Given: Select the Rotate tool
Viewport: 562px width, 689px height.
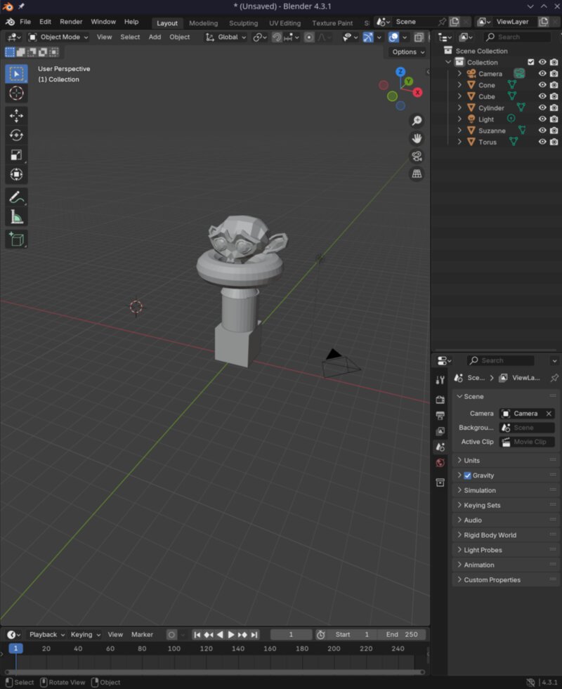Looking at the screenshot, I should tap(17, 135).
